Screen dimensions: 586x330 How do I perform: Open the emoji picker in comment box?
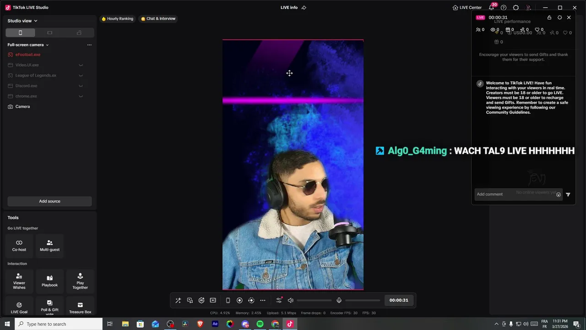pos(559,194)
